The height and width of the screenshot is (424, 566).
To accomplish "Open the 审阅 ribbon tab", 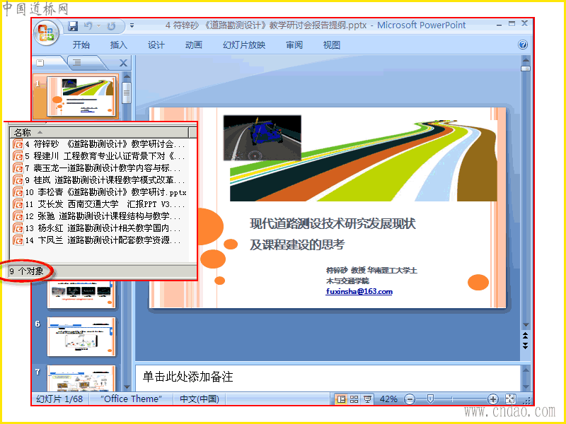I will pos(294,45).
